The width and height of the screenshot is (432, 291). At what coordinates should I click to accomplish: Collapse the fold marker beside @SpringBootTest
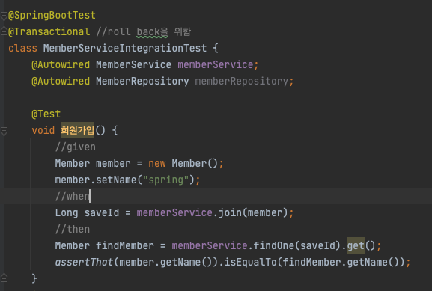point(4,16)
